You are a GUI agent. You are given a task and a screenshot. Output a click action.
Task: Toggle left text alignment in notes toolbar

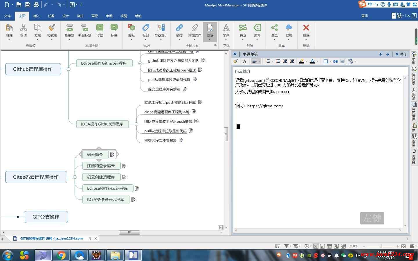click(x=255, y=61)
